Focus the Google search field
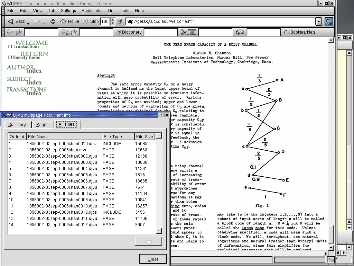 pyautogui.click(x=41, y=32)
